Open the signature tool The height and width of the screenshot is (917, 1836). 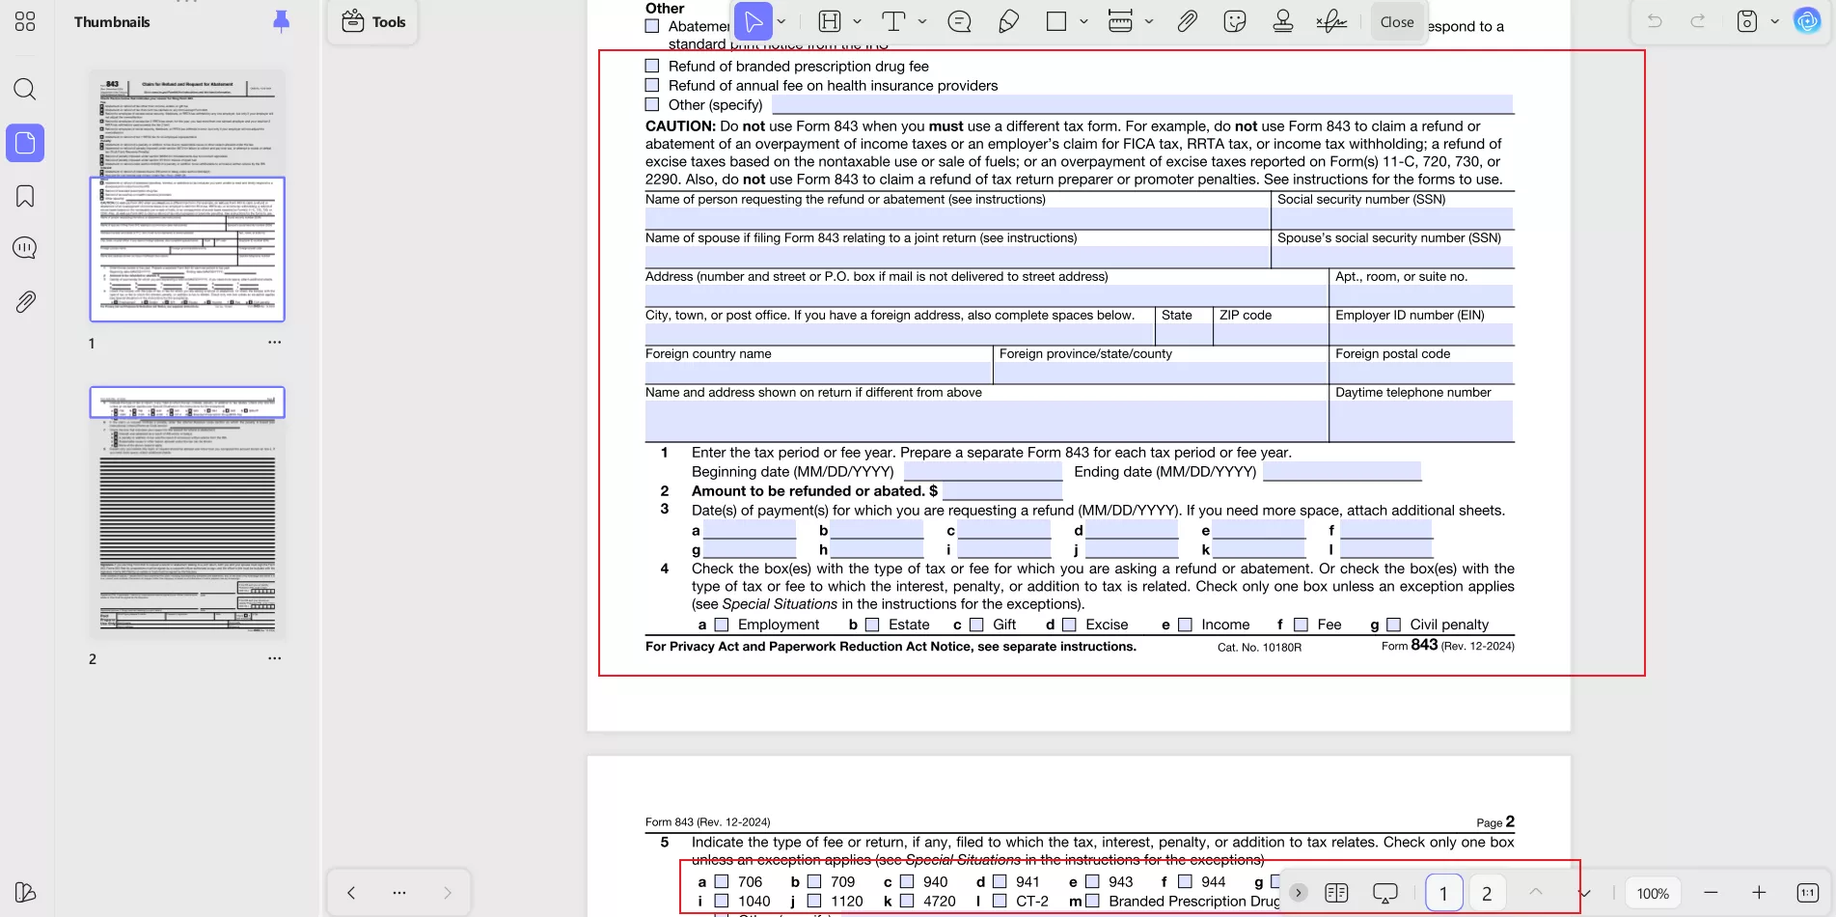click(x=1331, y=21)
